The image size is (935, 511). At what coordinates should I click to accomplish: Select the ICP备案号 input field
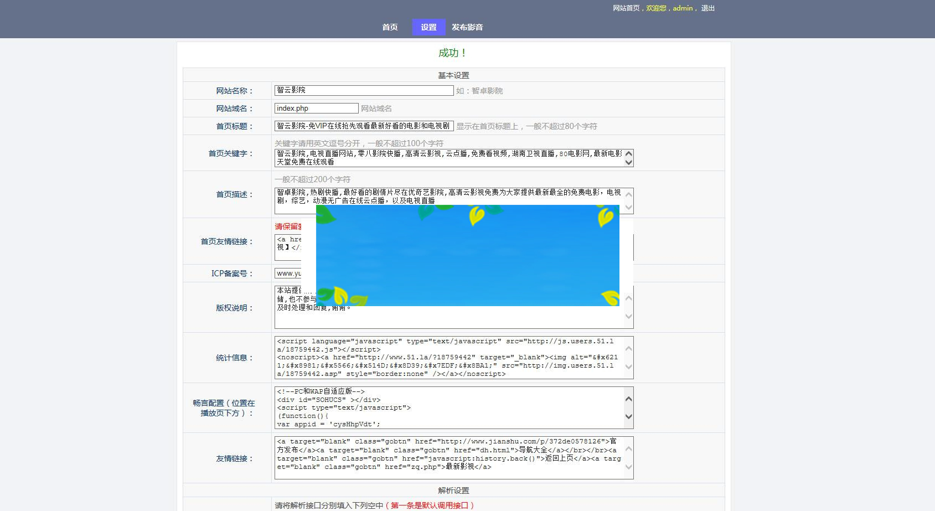click(x=293, y=273)
